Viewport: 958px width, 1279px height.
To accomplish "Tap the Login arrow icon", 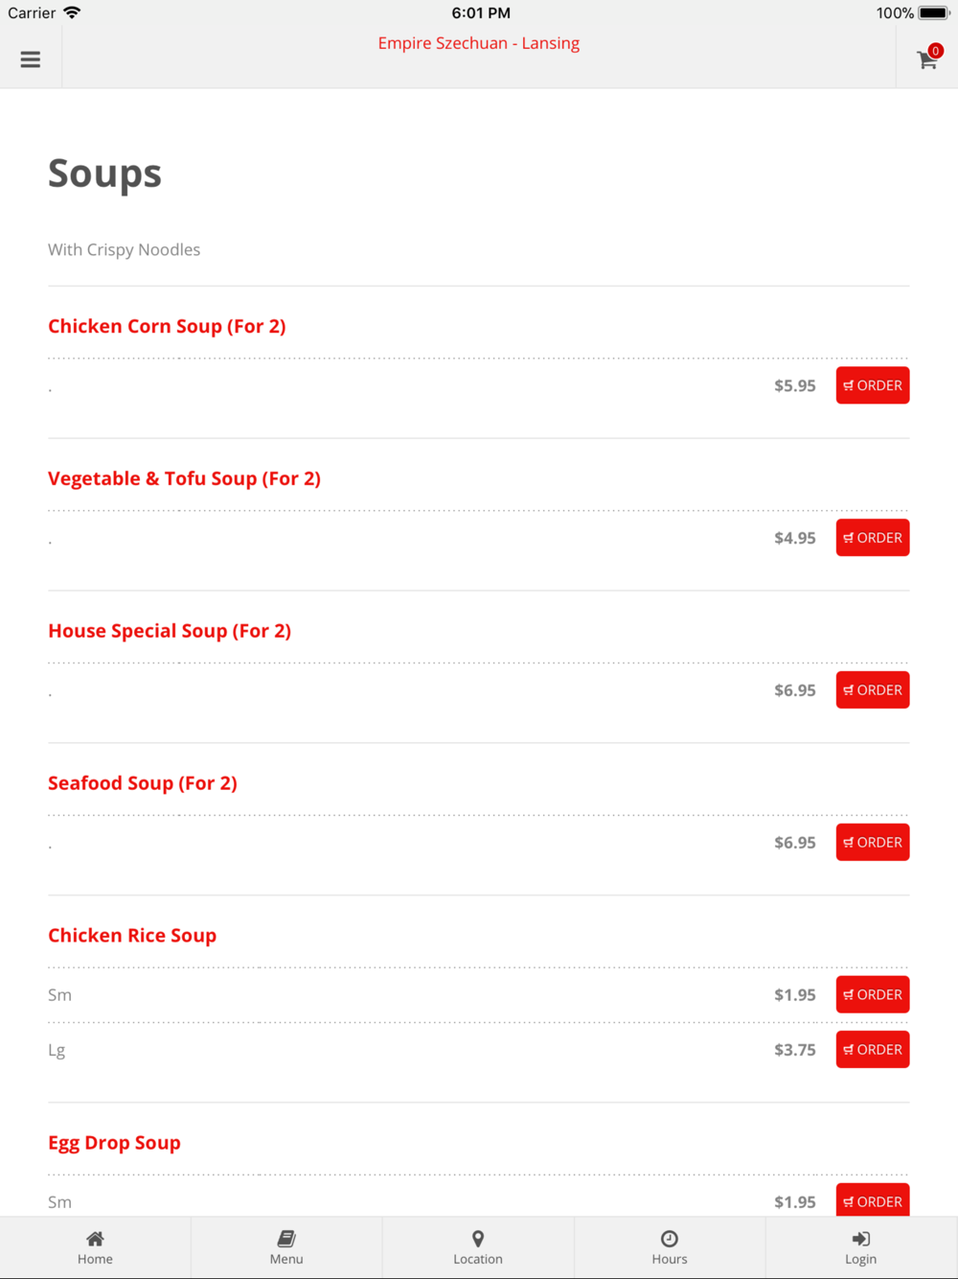I will pyautogui.click(x=861, y=1239).
